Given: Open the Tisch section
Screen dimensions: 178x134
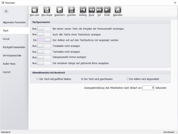Looking at the screenshot, I should click(x=14, y=31).
